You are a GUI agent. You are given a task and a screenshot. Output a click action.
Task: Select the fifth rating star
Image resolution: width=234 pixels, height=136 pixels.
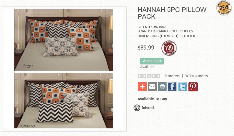(158, 76)
